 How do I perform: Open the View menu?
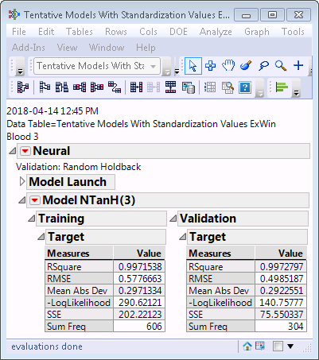[67, 48]
